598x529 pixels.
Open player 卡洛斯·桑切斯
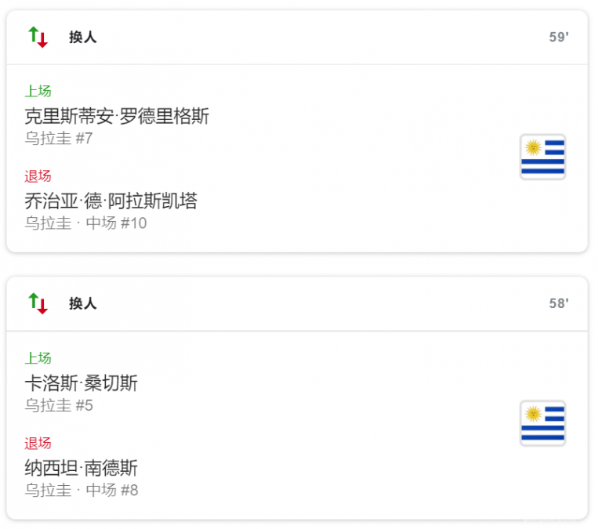(81, 383)
